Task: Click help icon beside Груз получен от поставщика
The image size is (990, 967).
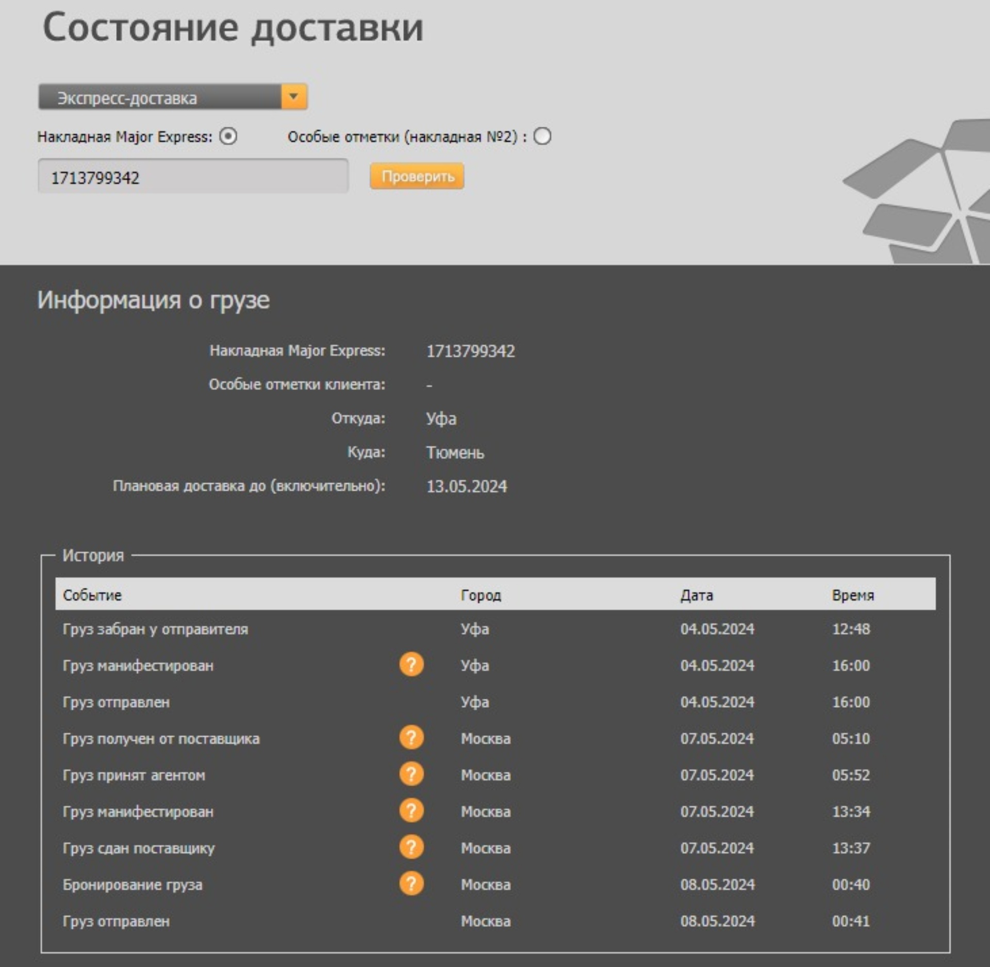Action: (411, 737)
